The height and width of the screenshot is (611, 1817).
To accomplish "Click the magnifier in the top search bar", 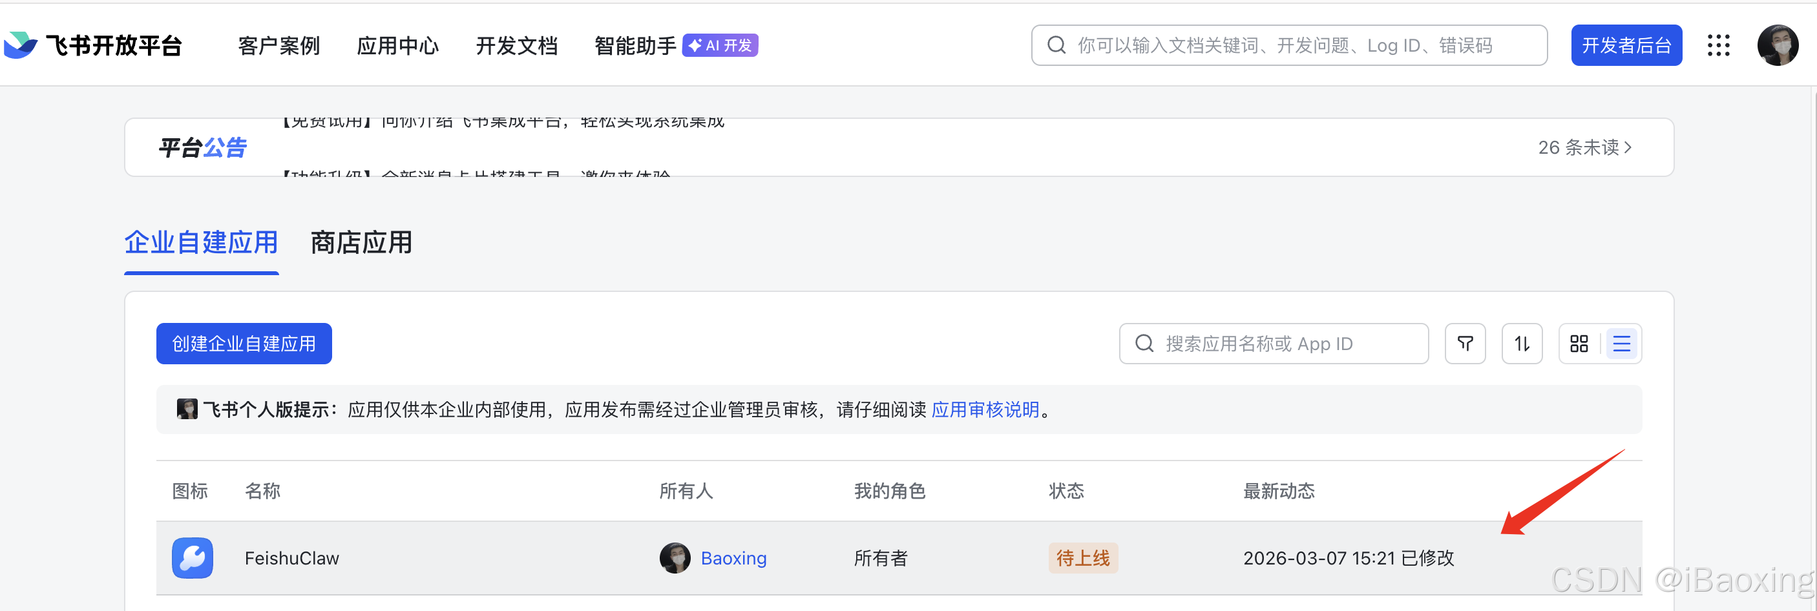I will point(1056,45).
